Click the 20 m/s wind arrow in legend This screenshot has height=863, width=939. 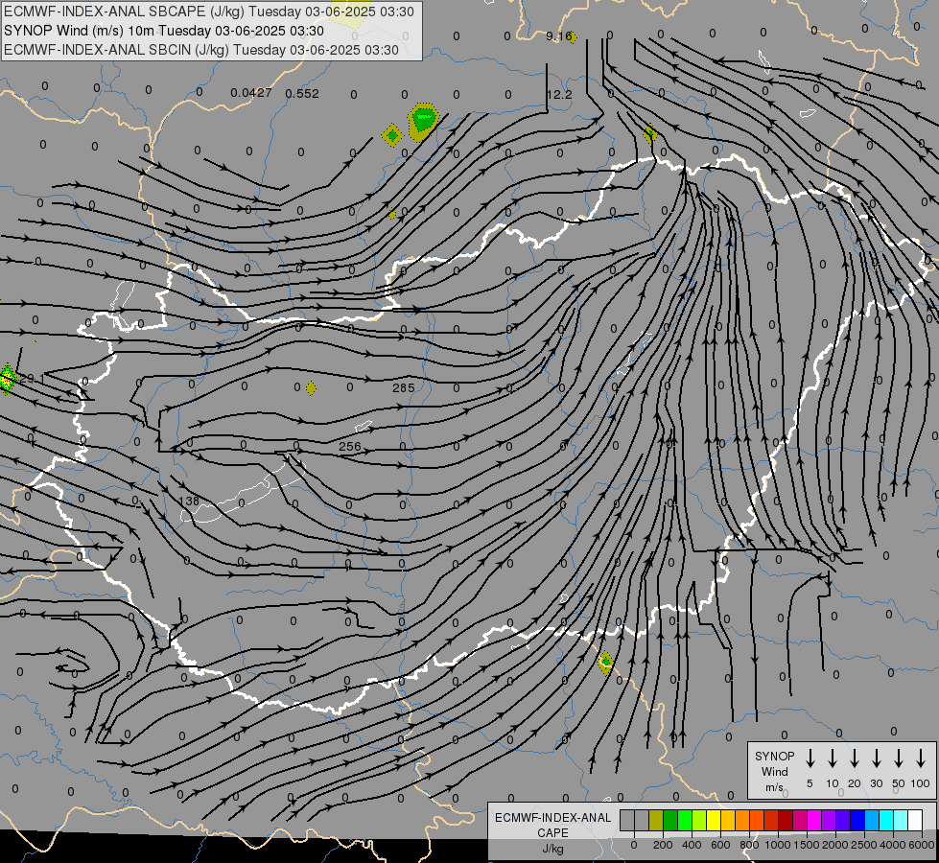click(854, 758)
